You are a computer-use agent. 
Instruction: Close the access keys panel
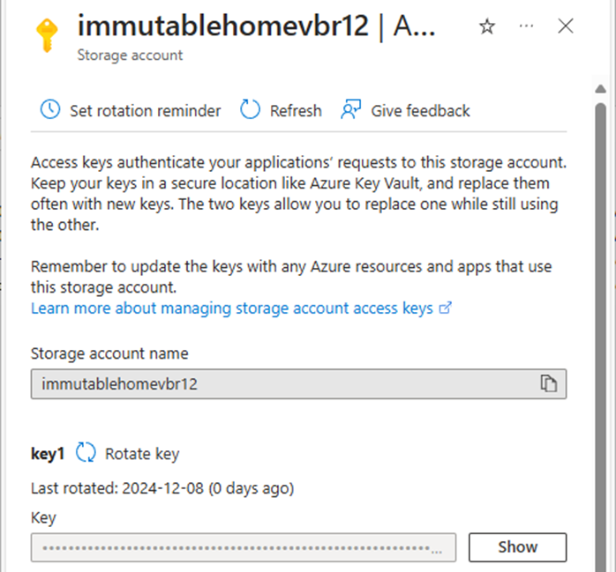coord(566,26)
